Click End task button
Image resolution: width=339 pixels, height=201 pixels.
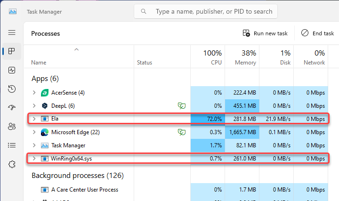click(x=317, y=33)
